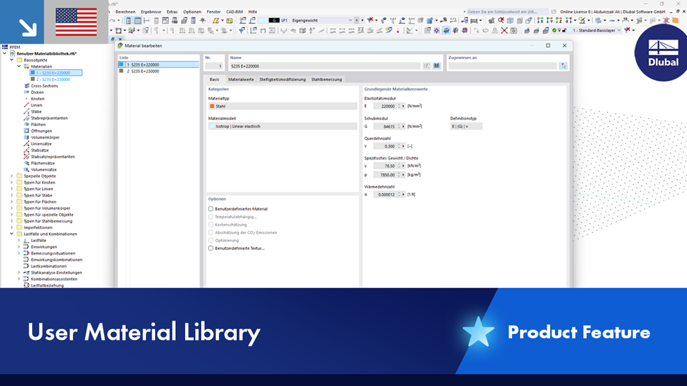The height and width of the screenshot is (386, 687).
Task: Click the Linien line icon in tree
Action: [x=26, y=105]
